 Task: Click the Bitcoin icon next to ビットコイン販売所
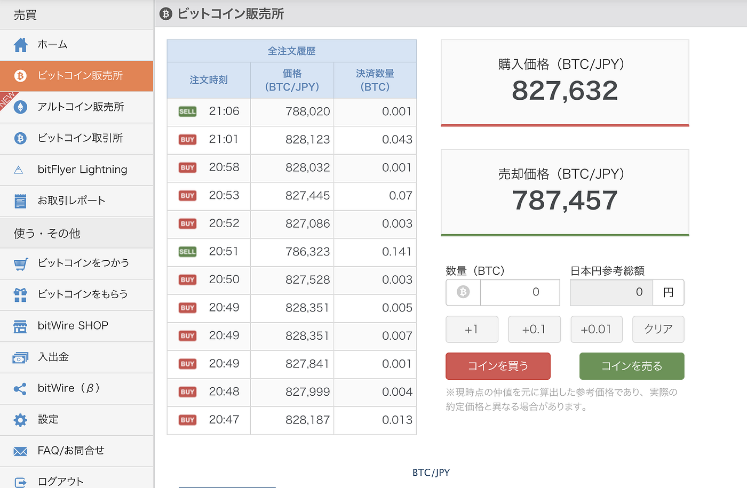(x=20, y=76)
